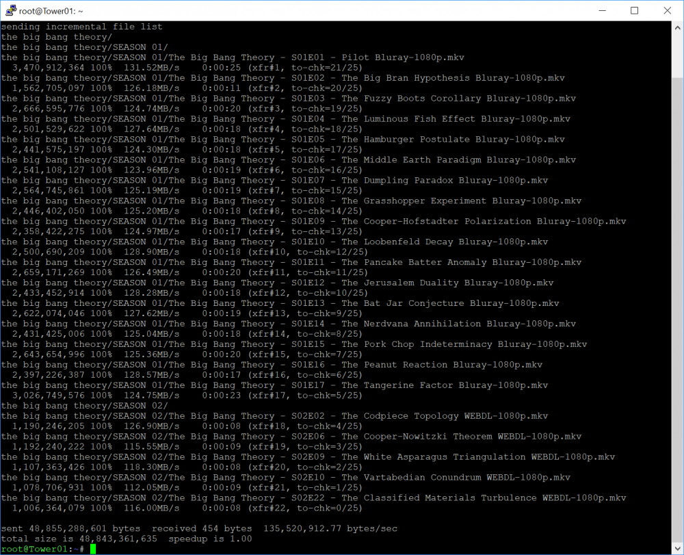Image resolution: width=684 pixels, height=555 pixels.
Task: Click the 3,470,912,364 byte count
Action: pyautogui.click(x=48, y=68)
